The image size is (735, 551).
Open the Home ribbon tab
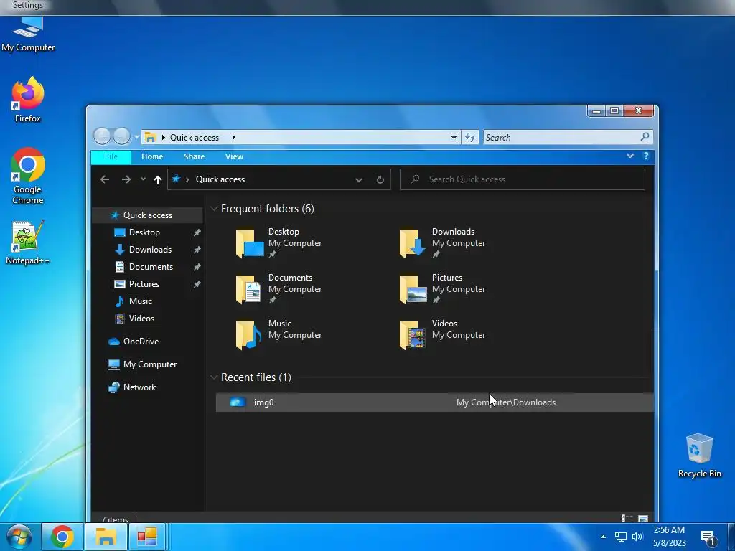point(152,156)
